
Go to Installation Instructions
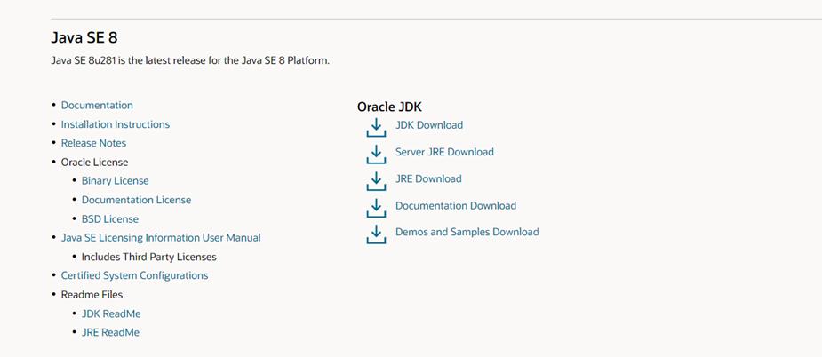pos(116,124)
